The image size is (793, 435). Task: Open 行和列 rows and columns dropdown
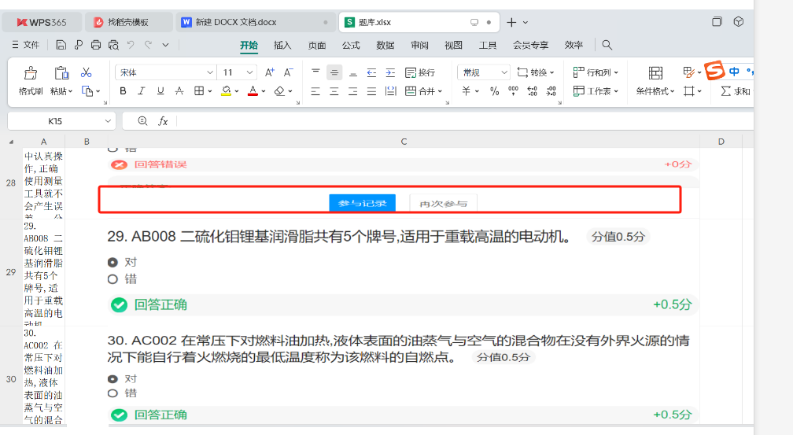(596, 72)
